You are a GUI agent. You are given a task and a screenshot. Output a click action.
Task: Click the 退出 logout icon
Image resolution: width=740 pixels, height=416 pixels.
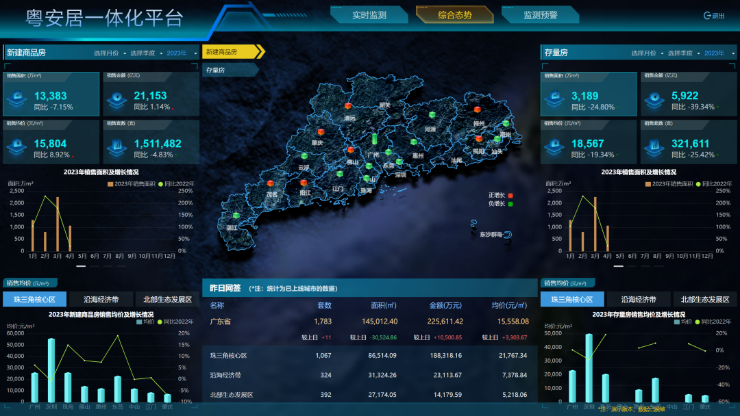pyautogui.click(x=708, y=16)
